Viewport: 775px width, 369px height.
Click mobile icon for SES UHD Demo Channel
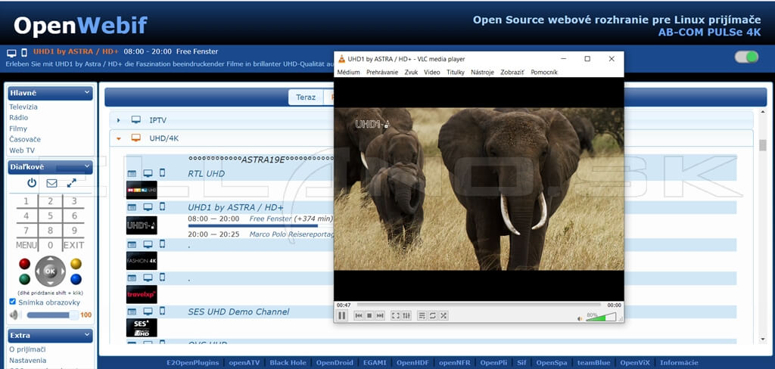pyautogui.click(x=162, y=312)
